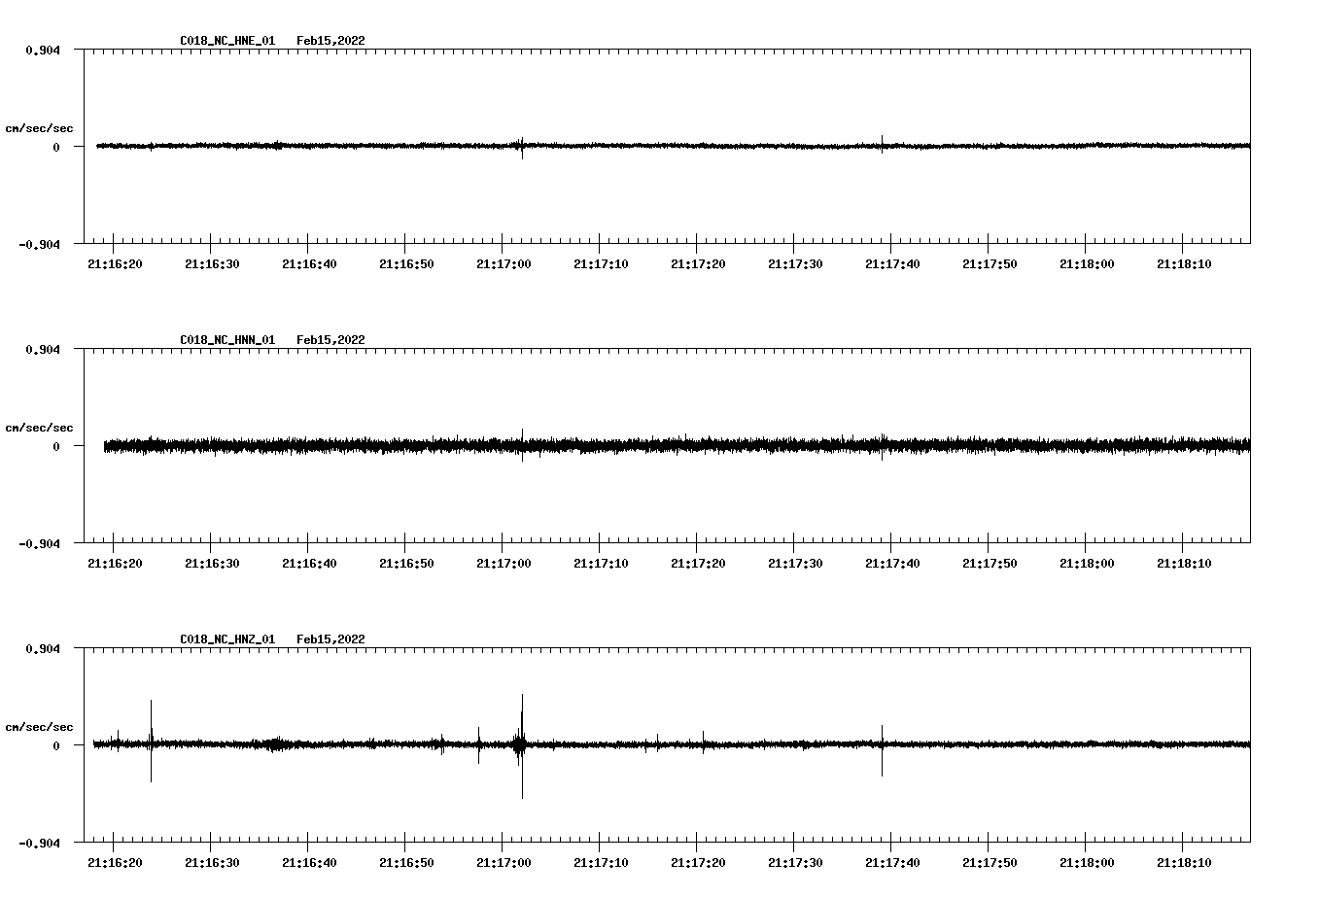Click the 21:18:10 time label under HNZ plot
This screenshot has width=1320, height=898.
tap(1184, 863)
